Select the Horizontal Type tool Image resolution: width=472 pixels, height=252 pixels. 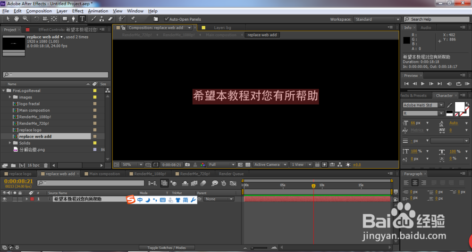point(82,19)
